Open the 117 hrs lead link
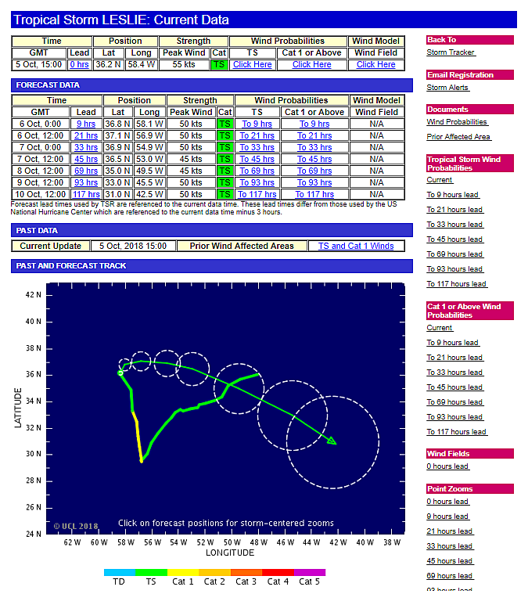The width and height of the screenshot is (528, 594). 86,194
